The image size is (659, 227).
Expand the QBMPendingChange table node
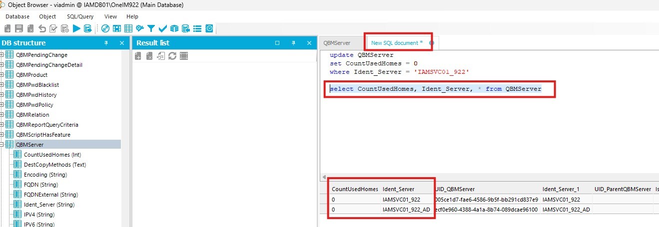tap(2, 55)
